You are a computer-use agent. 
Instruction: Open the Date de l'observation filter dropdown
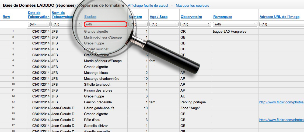click(39, 24)
